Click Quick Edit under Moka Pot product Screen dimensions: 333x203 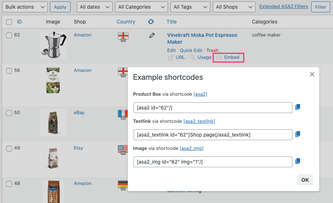[x=191, y=51]
